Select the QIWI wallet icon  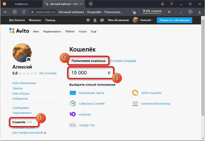click(135, 93)
